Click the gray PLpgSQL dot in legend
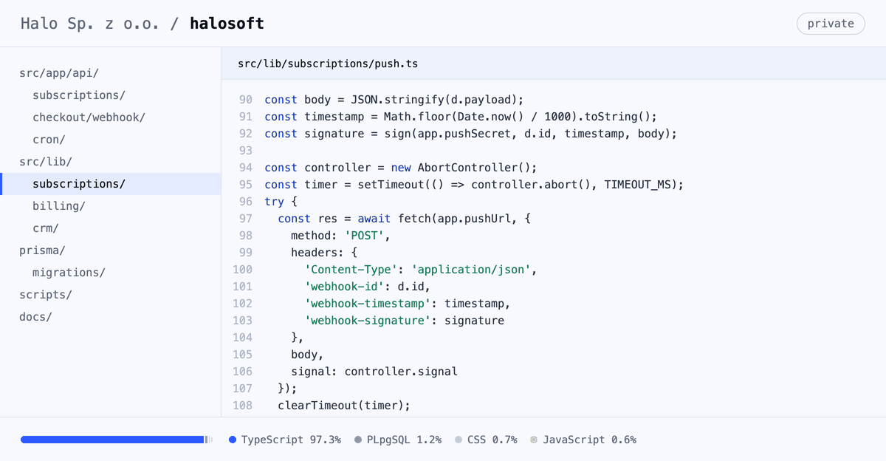The height and width of the screenshot is (461, 886). [358, 440]
